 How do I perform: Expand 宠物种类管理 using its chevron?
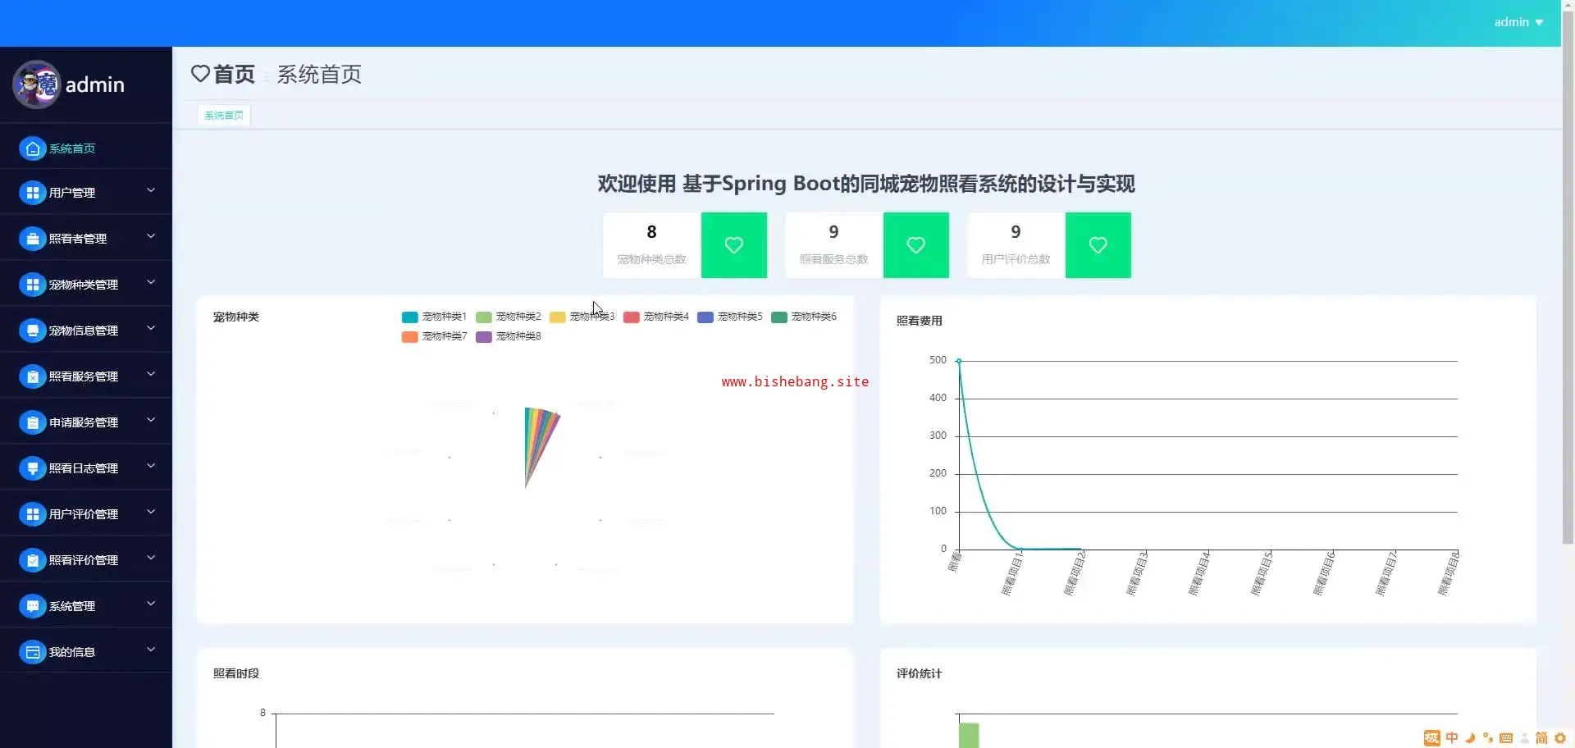(151, 283)
